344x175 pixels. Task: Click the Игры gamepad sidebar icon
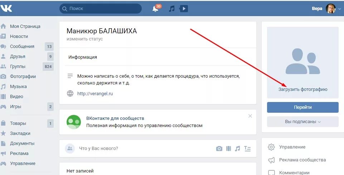[3, 107]
